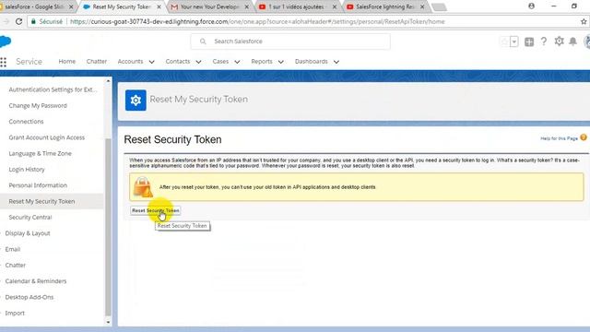Expand the Reports dropdown chevron
This screenshot has width=590, height=332.
point(280,62)
